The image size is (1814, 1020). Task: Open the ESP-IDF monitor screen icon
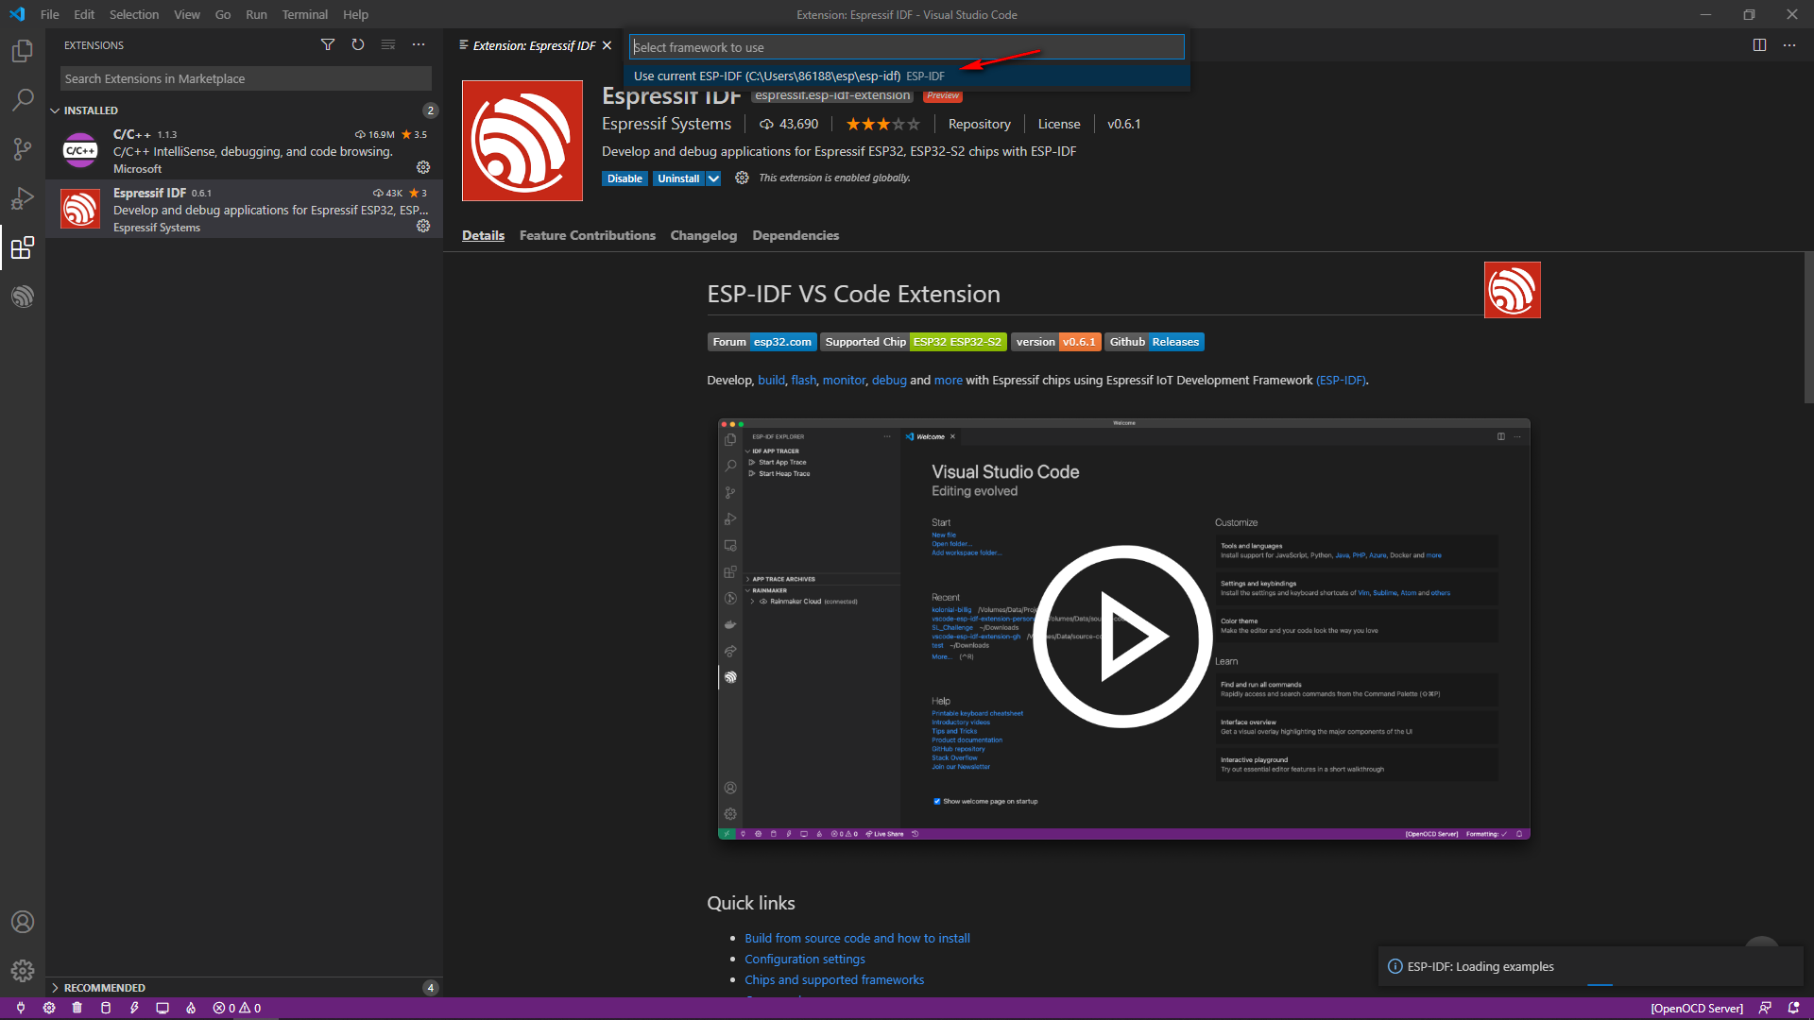162,1008
